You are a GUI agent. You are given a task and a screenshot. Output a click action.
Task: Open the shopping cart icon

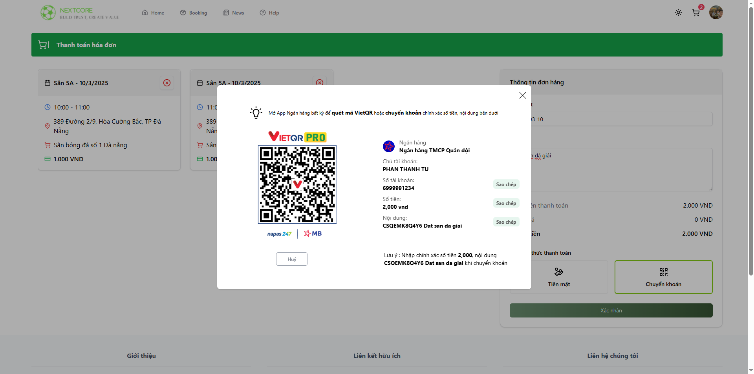point(696,13)
